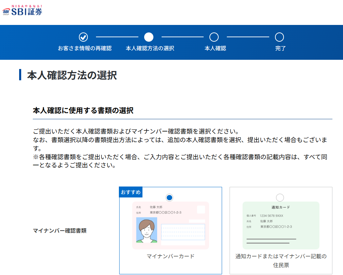Click the 本人確認方法の選択 step label
Image resolution: width=343 pixels, height=275 pixels.
point(150,48)
